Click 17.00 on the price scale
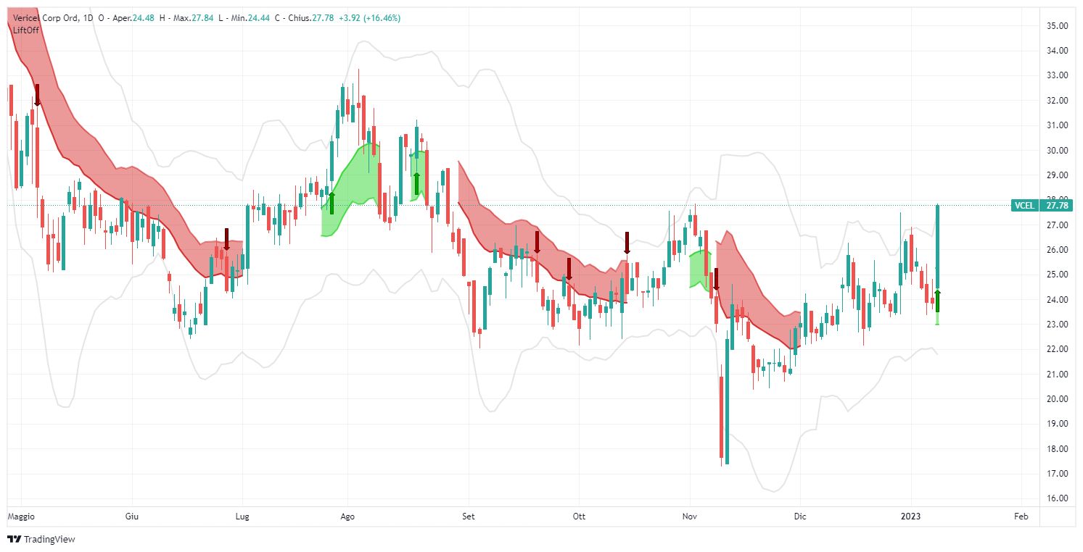This screenshot has width=1083, height=552. point(1057,473)
